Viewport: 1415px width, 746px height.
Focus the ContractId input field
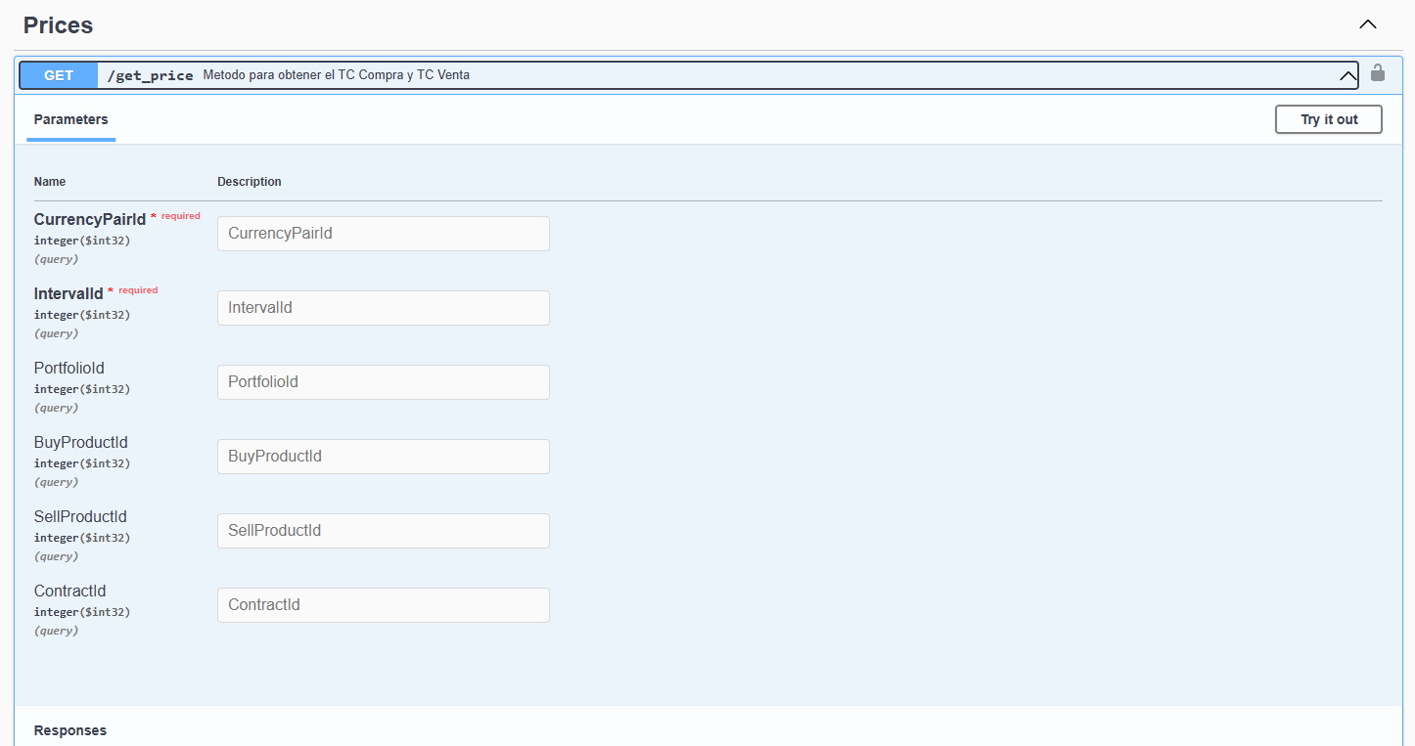coord(383,605)
